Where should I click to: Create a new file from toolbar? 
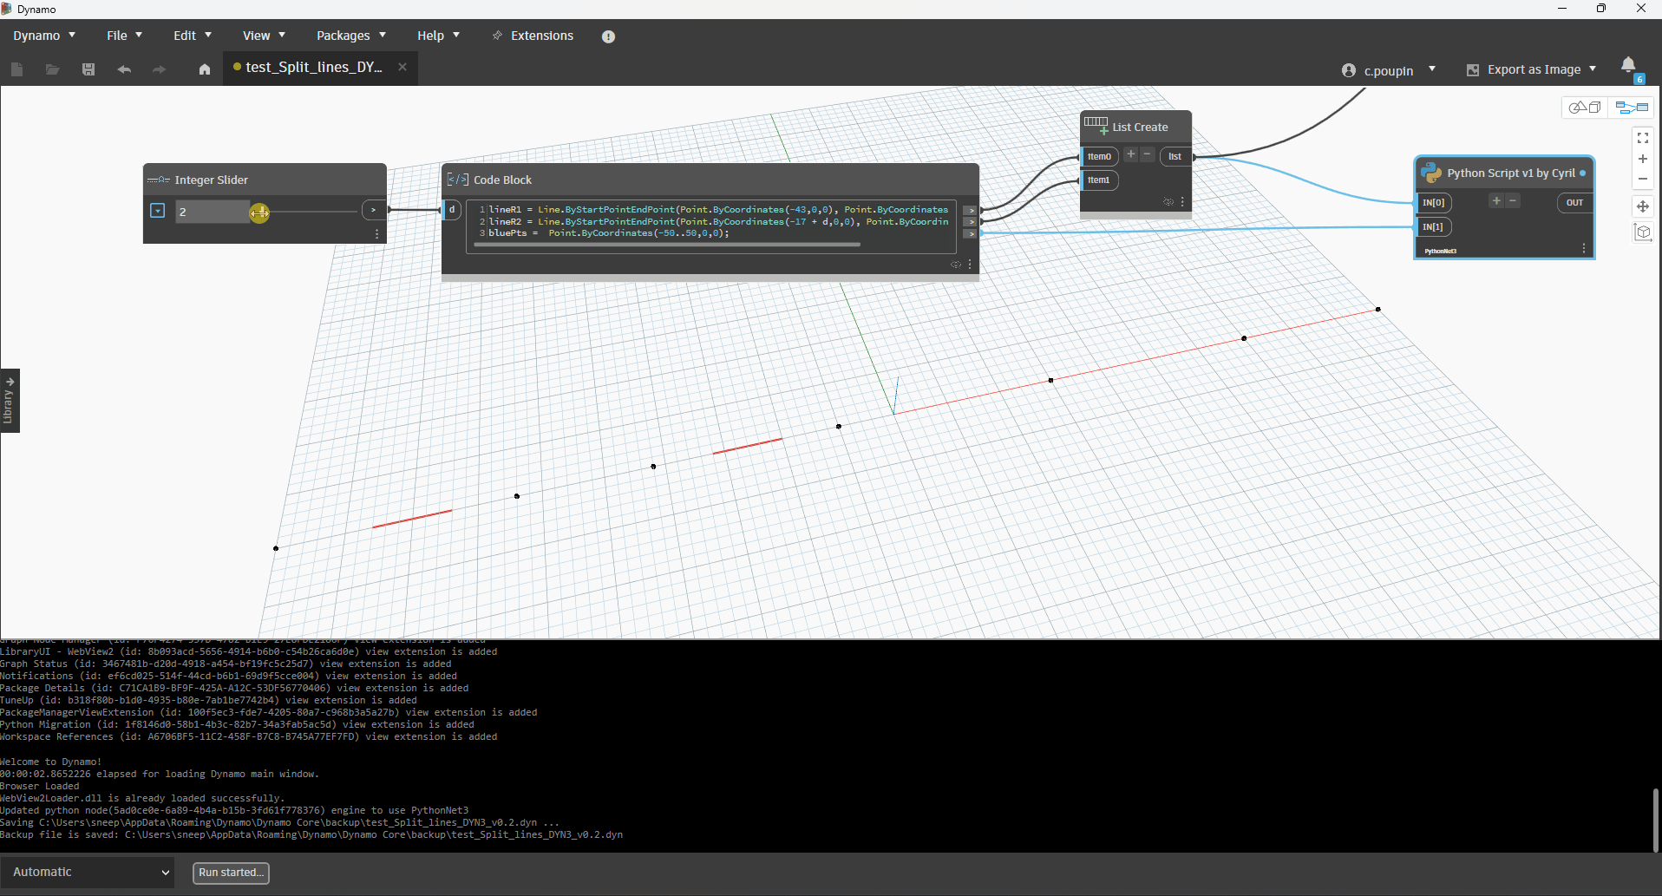[x=17, y=69]
